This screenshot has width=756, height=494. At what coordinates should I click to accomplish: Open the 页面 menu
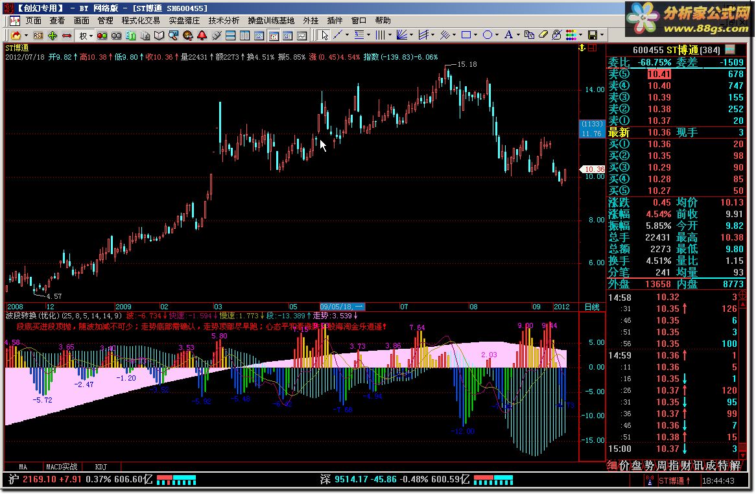33,21
